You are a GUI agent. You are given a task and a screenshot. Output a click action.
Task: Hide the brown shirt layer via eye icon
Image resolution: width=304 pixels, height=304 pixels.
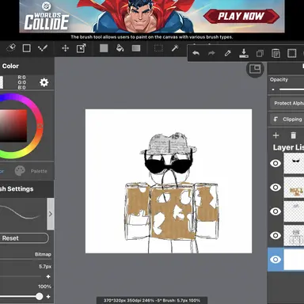(275, 188)
